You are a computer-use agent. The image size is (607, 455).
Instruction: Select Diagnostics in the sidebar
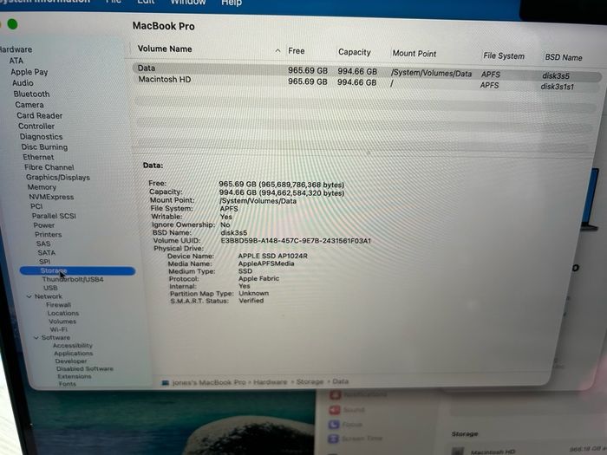[41, 137]
